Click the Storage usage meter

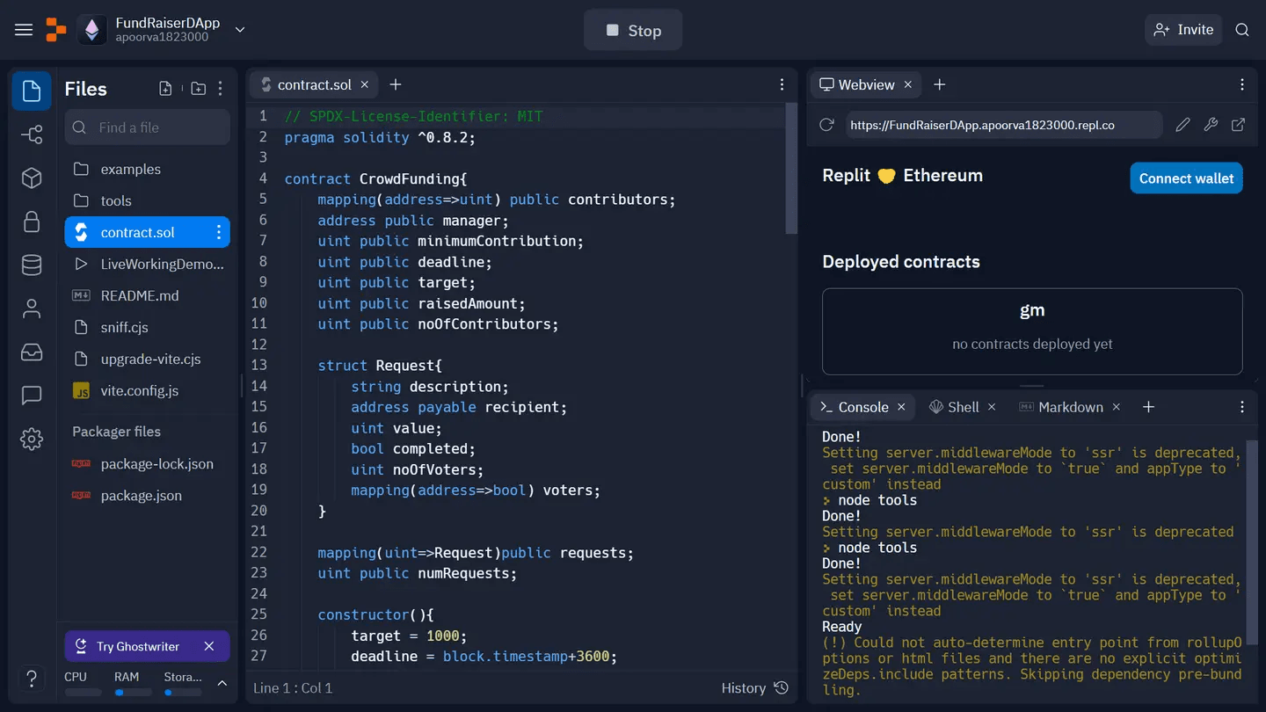tap(183, 683)
